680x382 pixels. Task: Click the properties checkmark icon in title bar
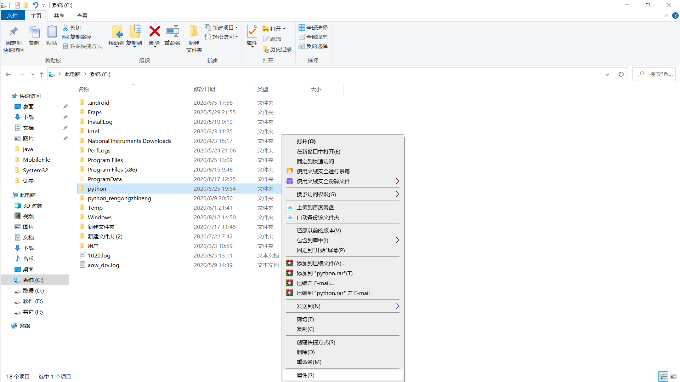(17, 5)
